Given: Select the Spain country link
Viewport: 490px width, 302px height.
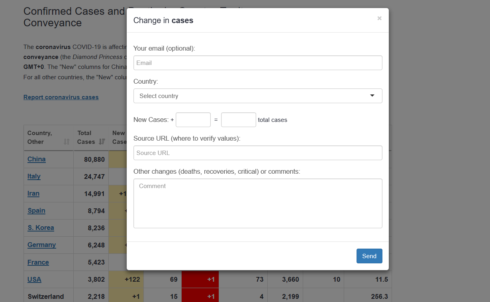Looking at the screenshot, I should point(36,211).
